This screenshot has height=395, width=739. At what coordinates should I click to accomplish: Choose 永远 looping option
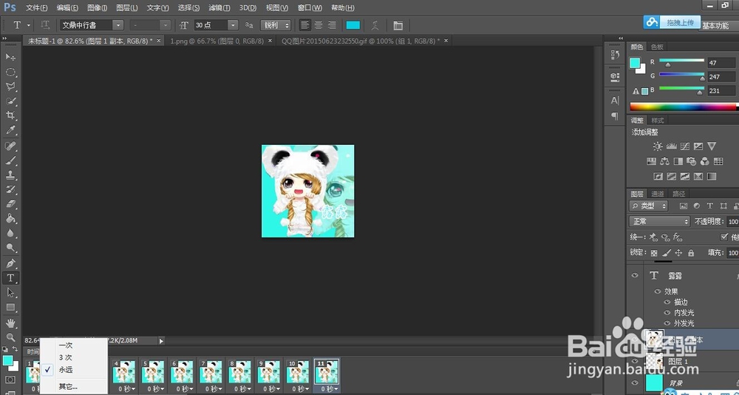coord(66,370)
